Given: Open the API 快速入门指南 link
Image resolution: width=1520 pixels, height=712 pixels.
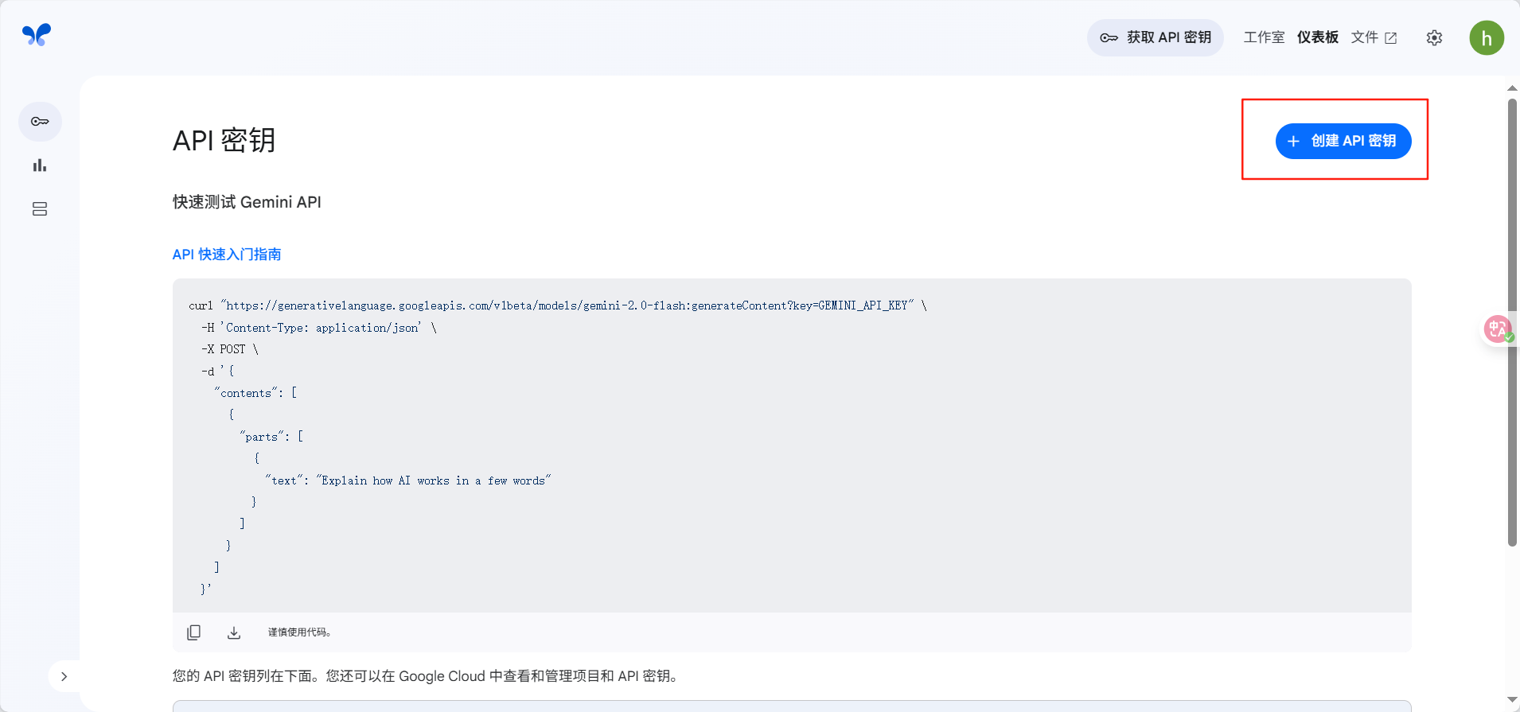Looking at the screenshot, I should (227, 255).
